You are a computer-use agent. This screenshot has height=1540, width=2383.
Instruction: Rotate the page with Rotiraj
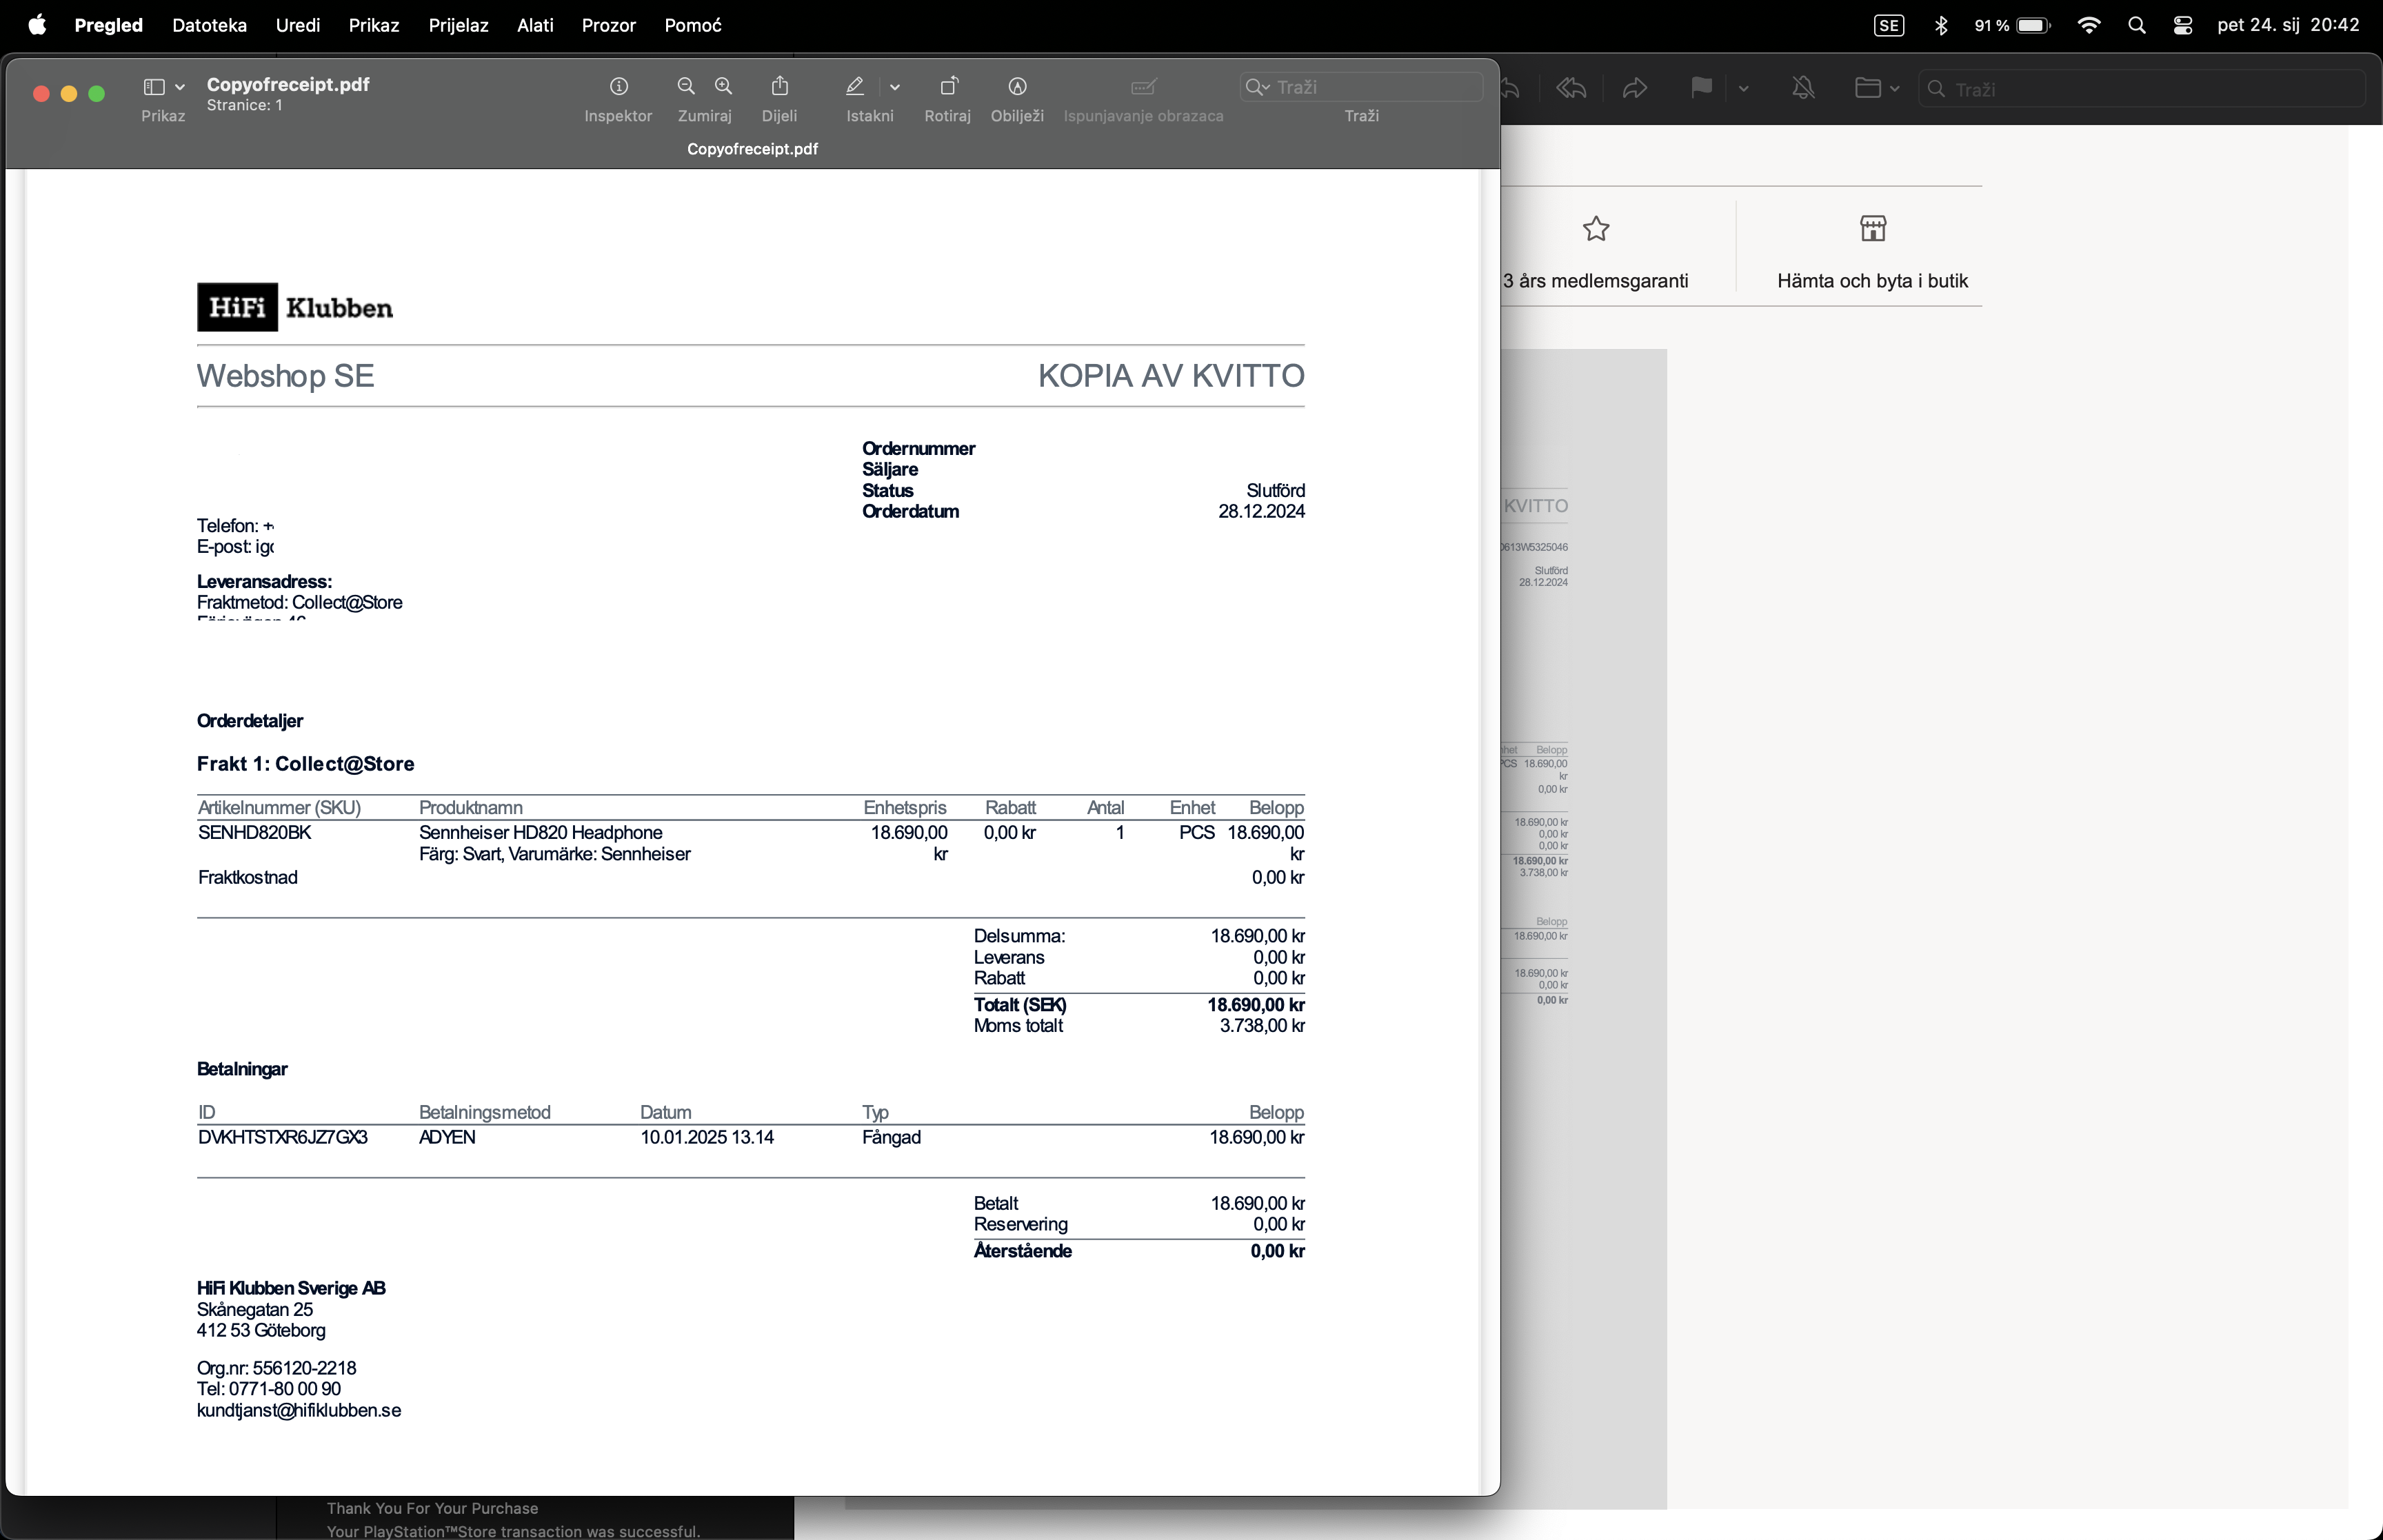coord(948,87)
